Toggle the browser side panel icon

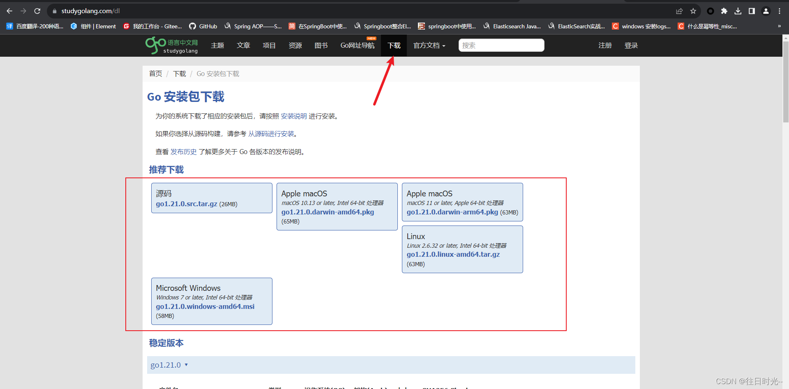point(752,11)
